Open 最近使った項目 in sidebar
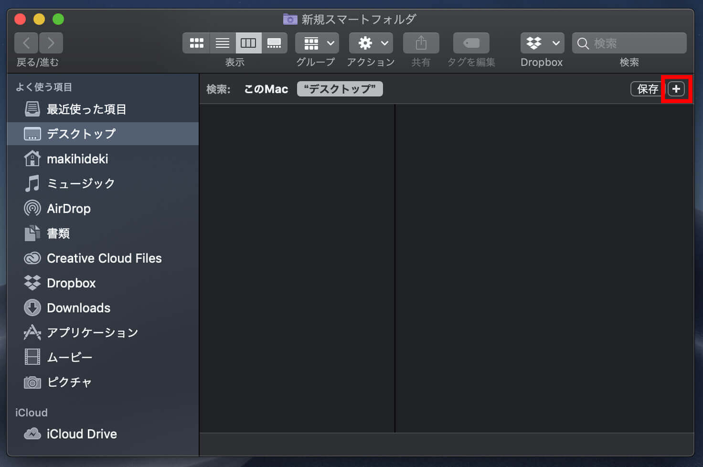Screen dimensions: 703x467 pos(103,109)
